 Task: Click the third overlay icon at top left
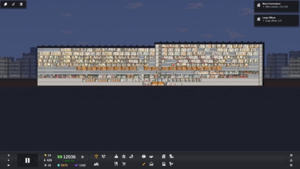[21, 4]
